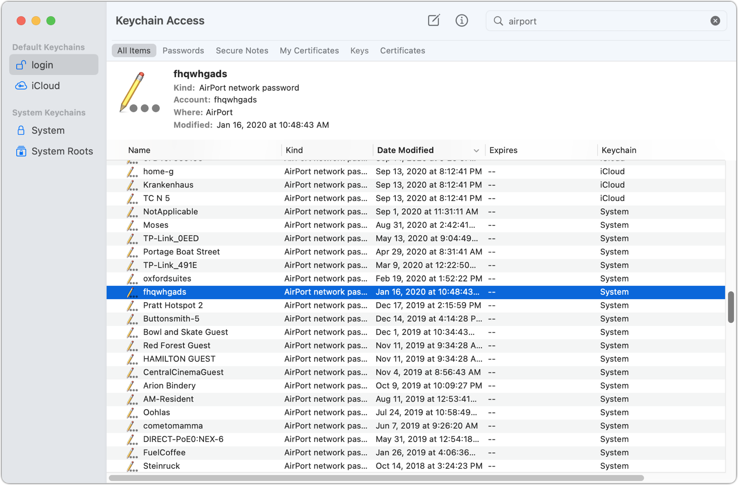Click the new keychain item pencil icon
The image size is (738, 485).
(433, 20)
